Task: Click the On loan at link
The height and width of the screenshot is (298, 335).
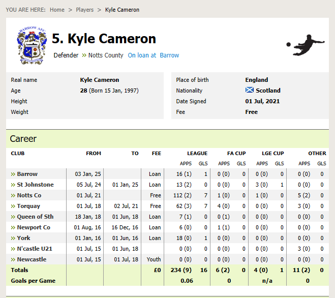Action: coord(142,55)
